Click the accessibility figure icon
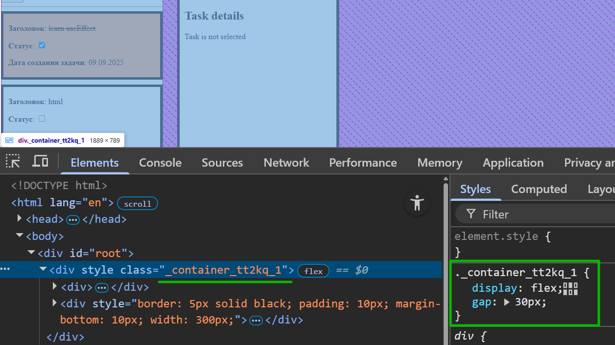Screen dimensions: 615x345 pos(417,202)
